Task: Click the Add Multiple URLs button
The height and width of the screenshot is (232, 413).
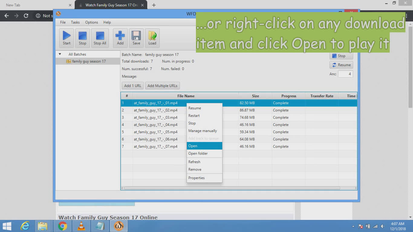Action: click(162, 86)
